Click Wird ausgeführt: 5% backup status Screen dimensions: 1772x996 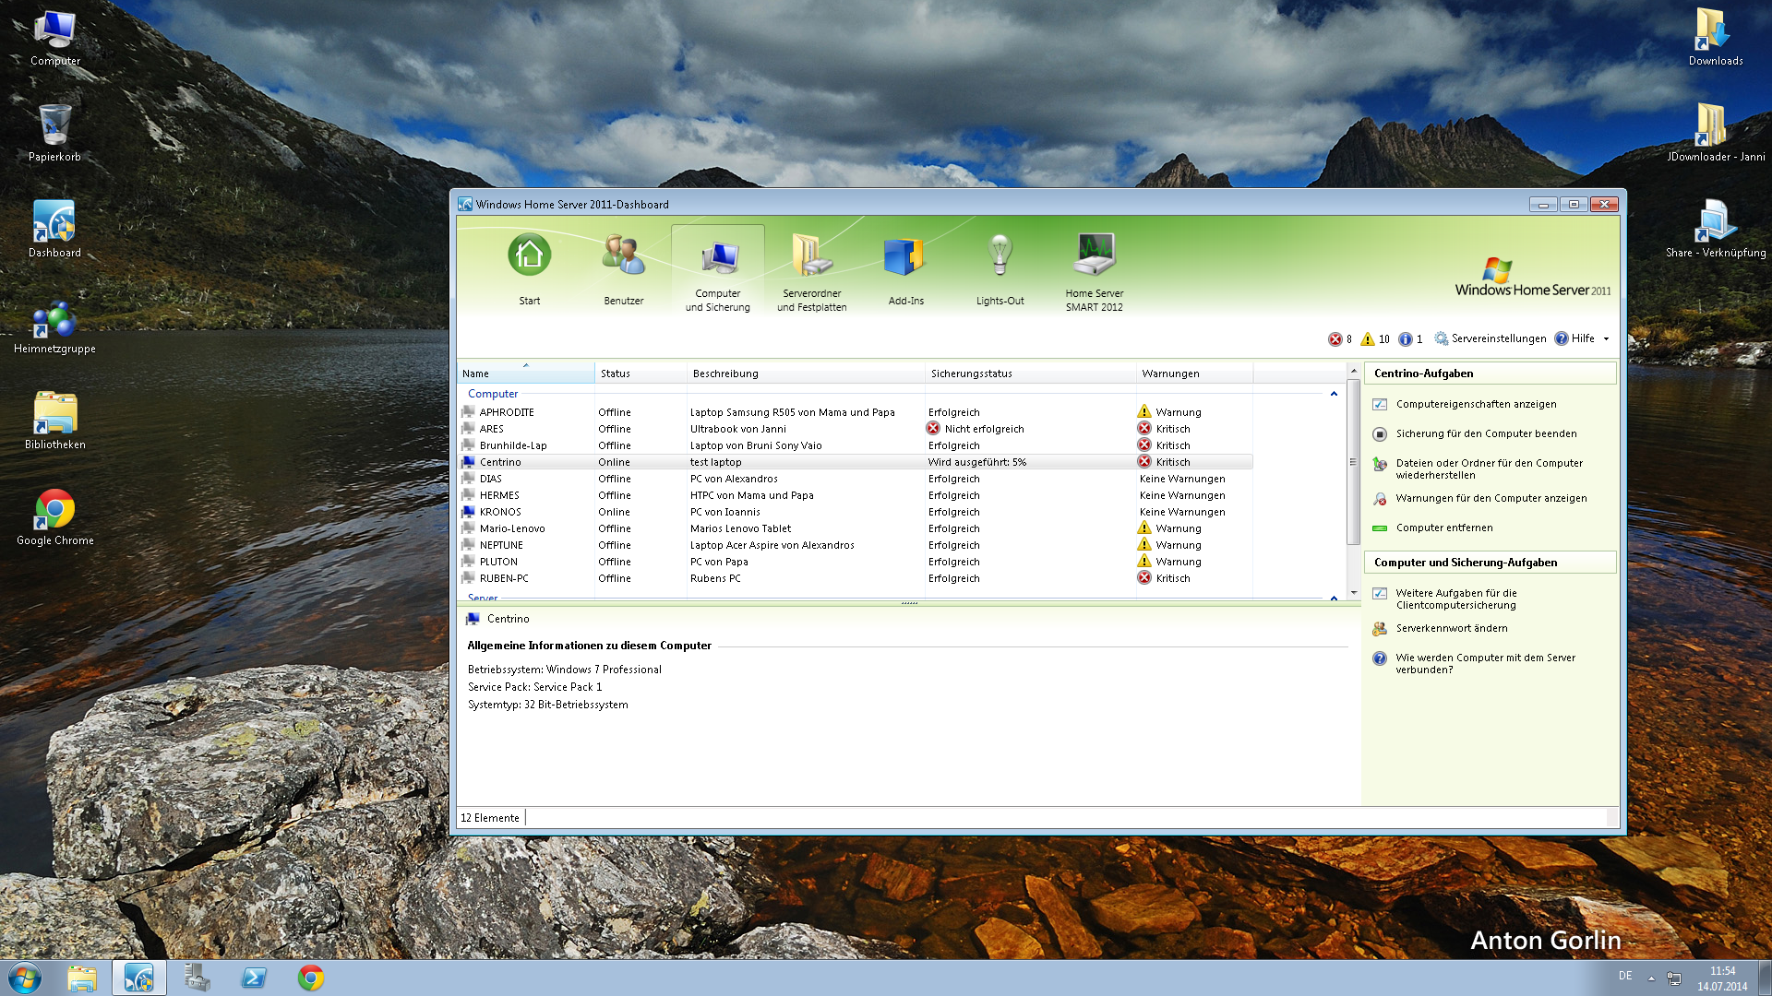click(x=976, y=462)
